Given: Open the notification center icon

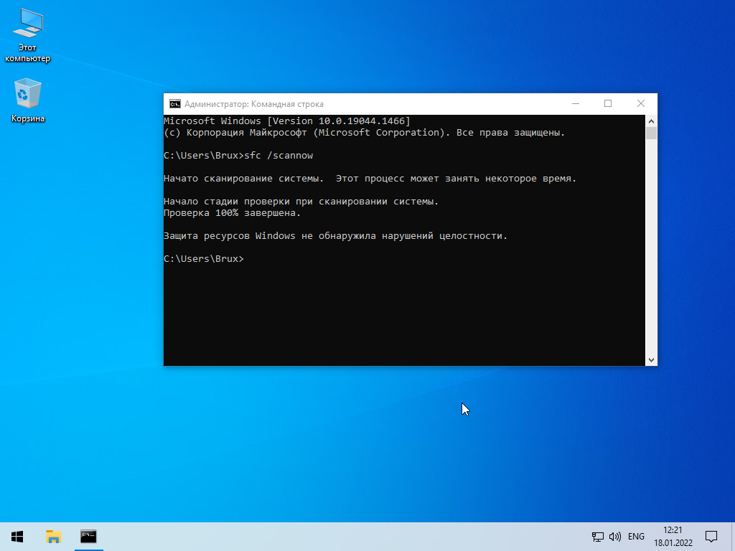Looking at the screenshot, I should tap(711, 537).
